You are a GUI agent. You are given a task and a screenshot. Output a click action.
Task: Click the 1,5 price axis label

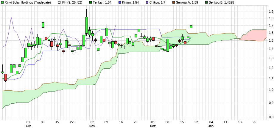click(271, 41)
